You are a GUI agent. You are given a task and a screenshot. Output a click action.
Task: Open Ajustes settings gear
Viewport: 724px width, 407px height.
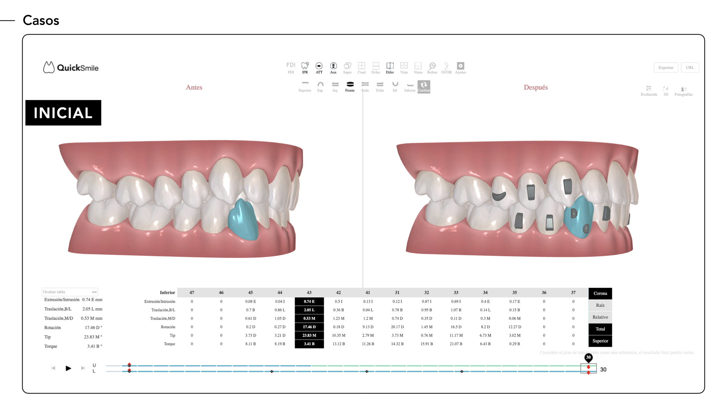pos(460,68)
